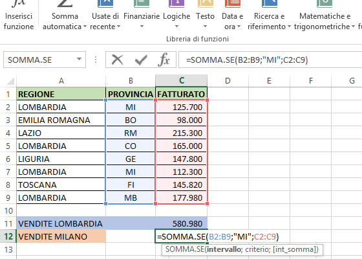
Task: Select row 10 header
Action: point(8,210)
